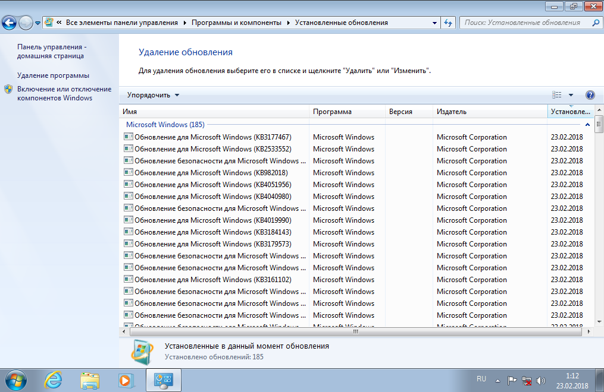Viewport: 604px width, 392px height.
Task: Select update KB4051956 row
Action: (x=356, y=185)
